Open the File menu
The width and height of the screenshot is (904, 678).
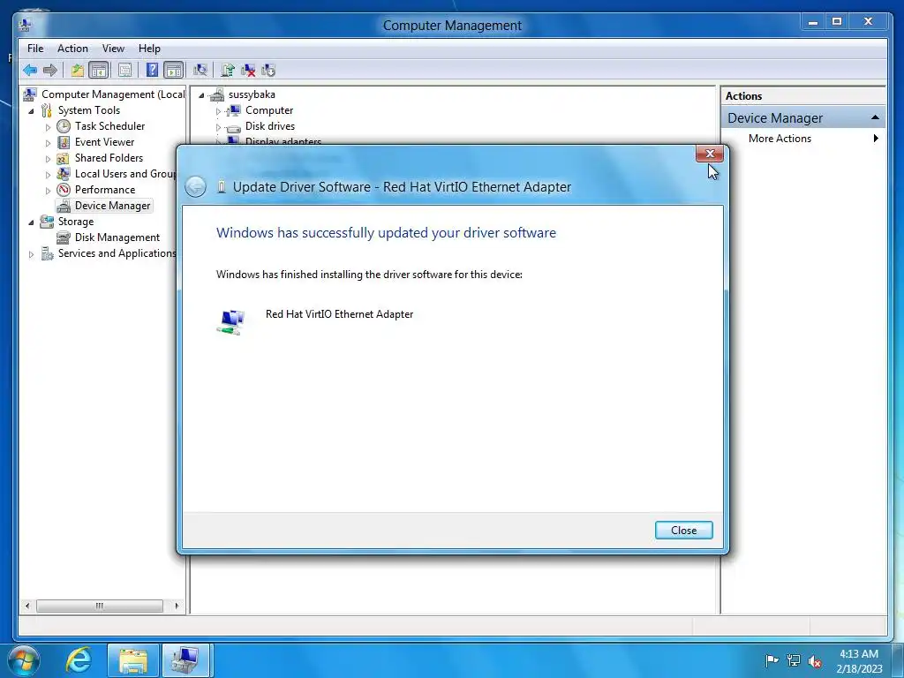tap(35, 49)
